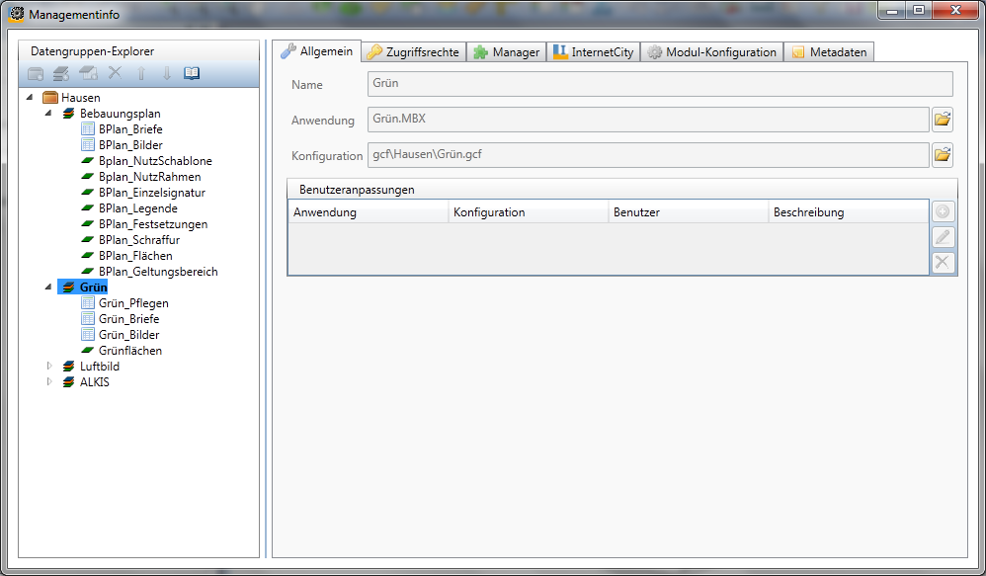Image resolution: width=986 pixels, height=576 pixels.
Task: Open the folder browser next to Anwendung field
Action: (943, 119)
